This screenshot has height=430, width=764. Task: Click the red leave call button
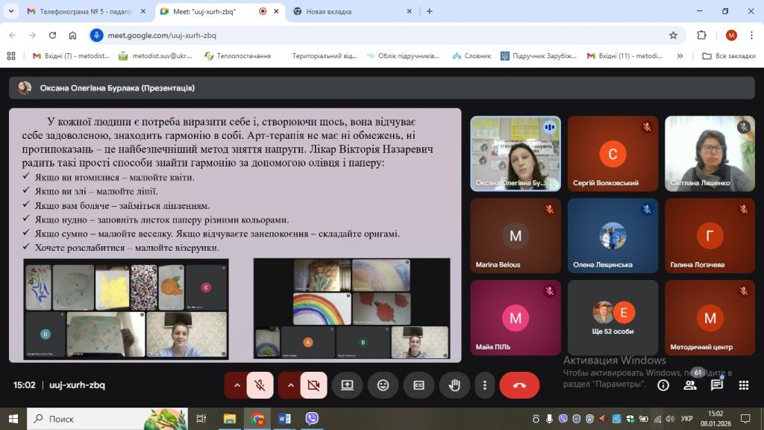pyautogui.click(x=519, y=385)
